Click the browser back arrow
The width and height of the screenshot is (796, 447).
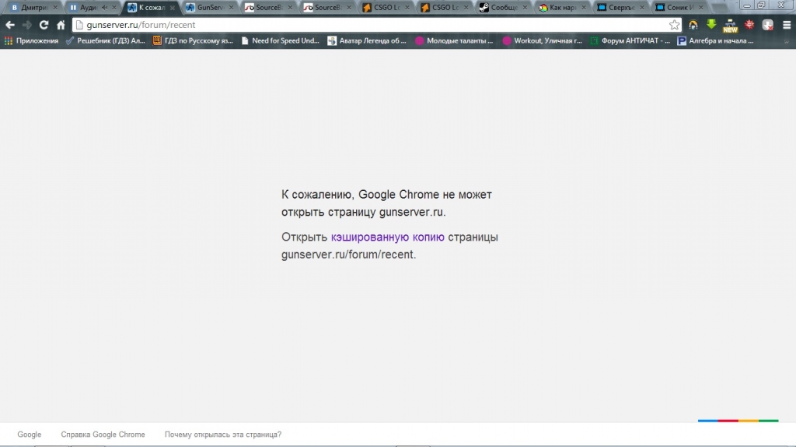click(10, 25)
